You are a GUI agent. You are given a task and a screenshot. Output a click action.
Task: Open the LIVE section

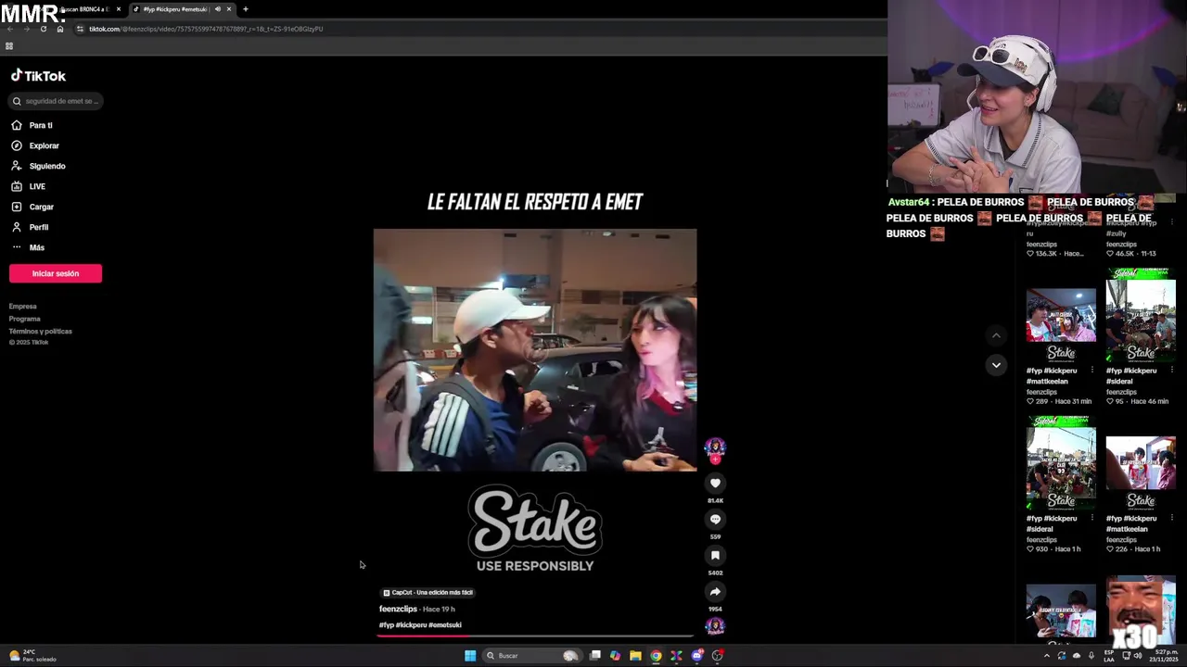click(x=29, y=186)
